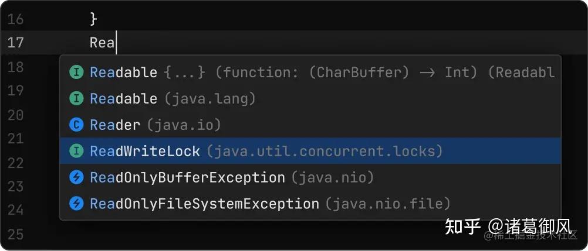588x251 pixels.
Task: Choose ReadOnlyBufferException (java.nio) suggestion
Action: tap(231, 177)
